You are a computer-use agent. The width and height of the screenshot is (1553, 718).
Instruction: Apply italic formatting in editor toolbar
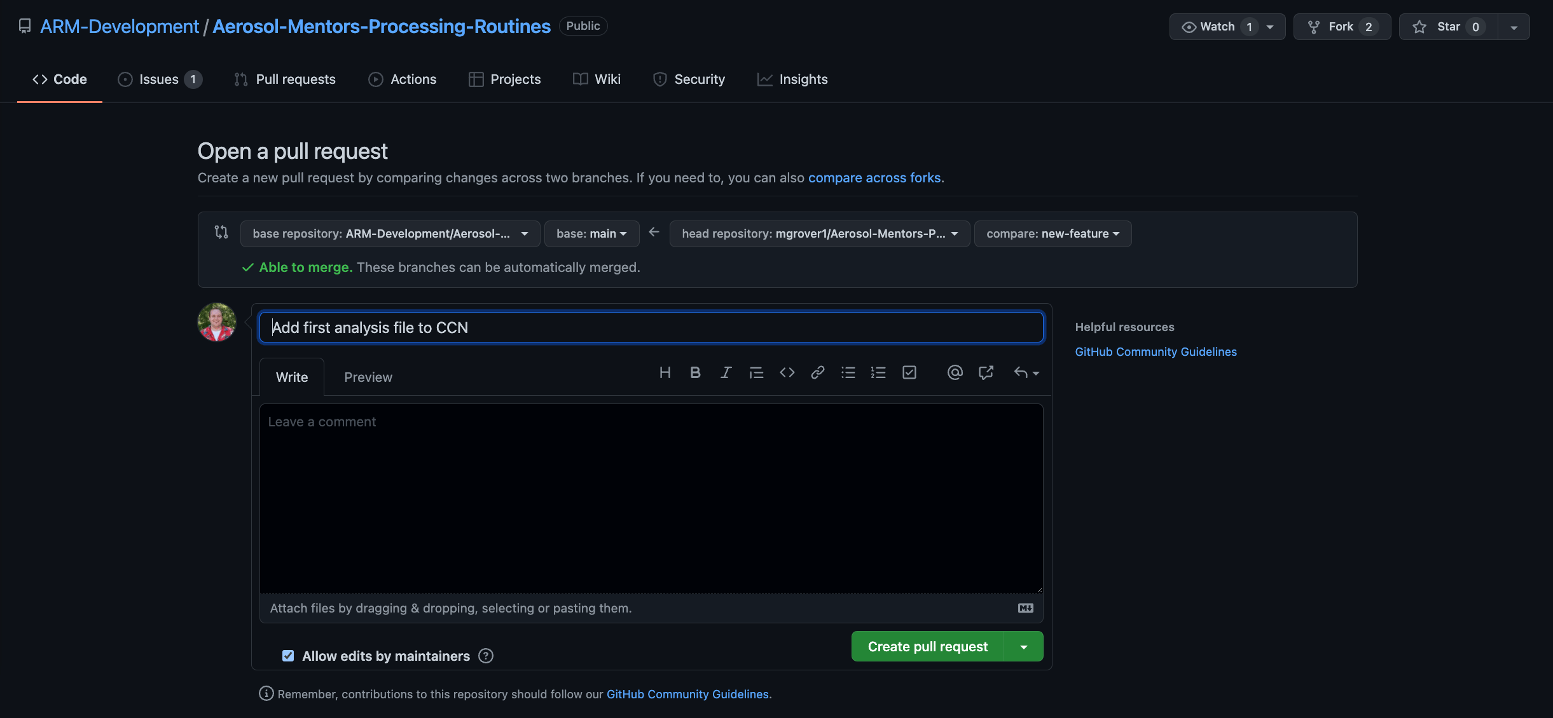[x=726, y=373]
